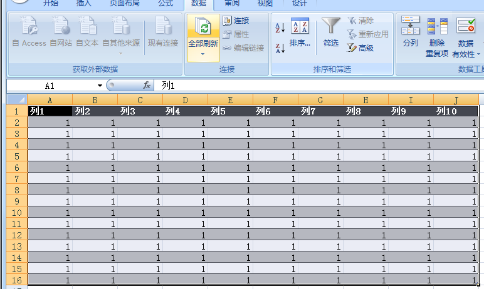Toggle the Filter (筛选) funnel button
Image resolution: width=484 pixels, height=289 pixels.
click(x=330, y=33)
